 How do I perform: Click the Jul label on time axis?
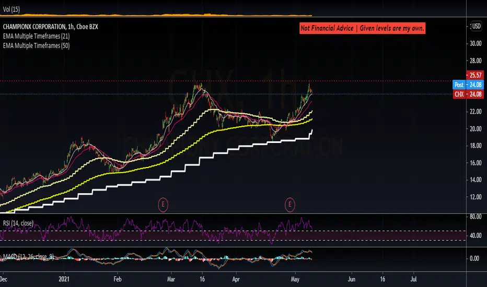(x=414, y=279)
